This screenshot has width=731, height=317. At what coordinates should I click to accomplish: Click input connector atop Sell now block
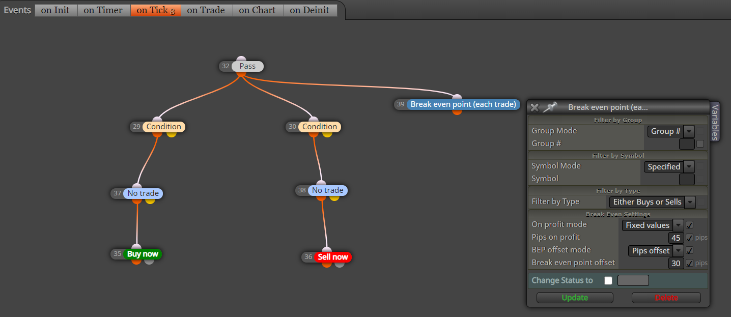tap(327, 250)
